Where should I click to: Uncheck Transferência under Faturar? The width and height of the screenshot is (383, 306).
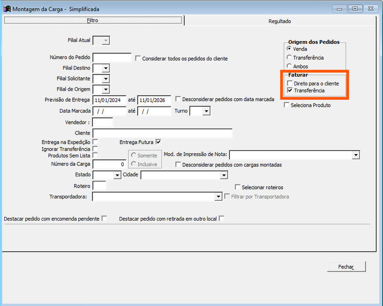tap(290, 91)
